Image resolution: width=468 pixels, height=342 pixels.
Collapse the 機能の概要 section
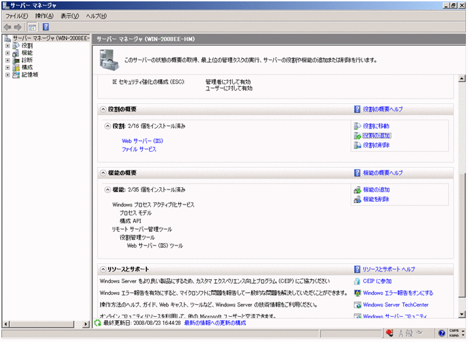(103, 173)
